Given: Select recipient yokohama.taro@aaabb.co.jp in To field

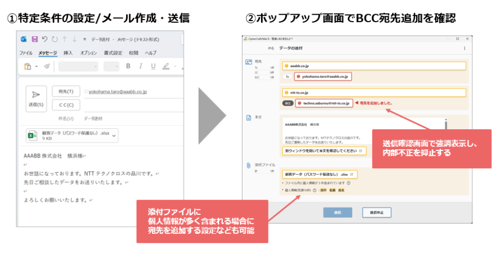Looking at the screenshot, I should 118,92.
